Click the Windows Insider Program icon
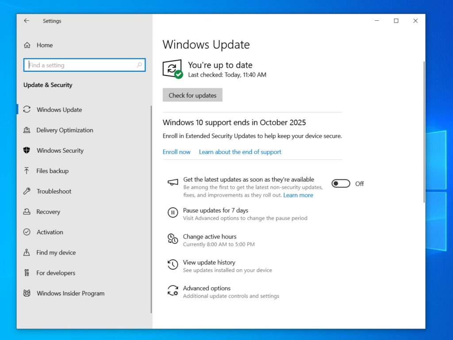 27,293
